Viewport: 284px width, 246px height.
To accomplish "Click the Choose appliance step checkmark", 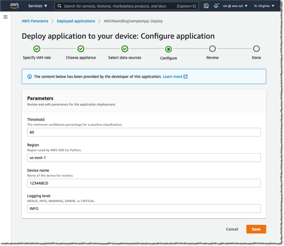I will tap(81, 49).
